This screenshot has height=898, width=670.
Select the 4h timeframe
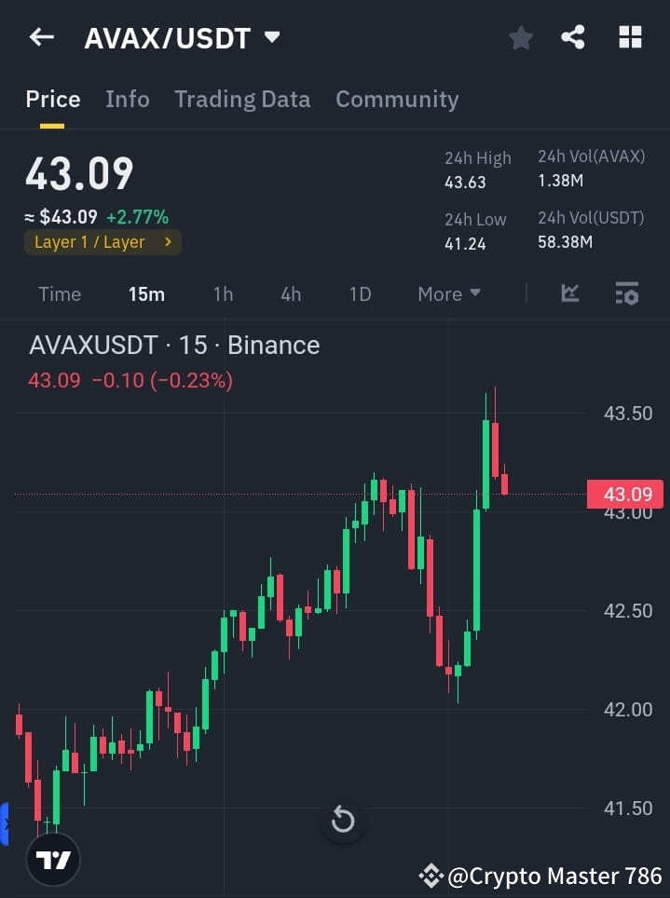pyautogui.click(x=290, y=293)
